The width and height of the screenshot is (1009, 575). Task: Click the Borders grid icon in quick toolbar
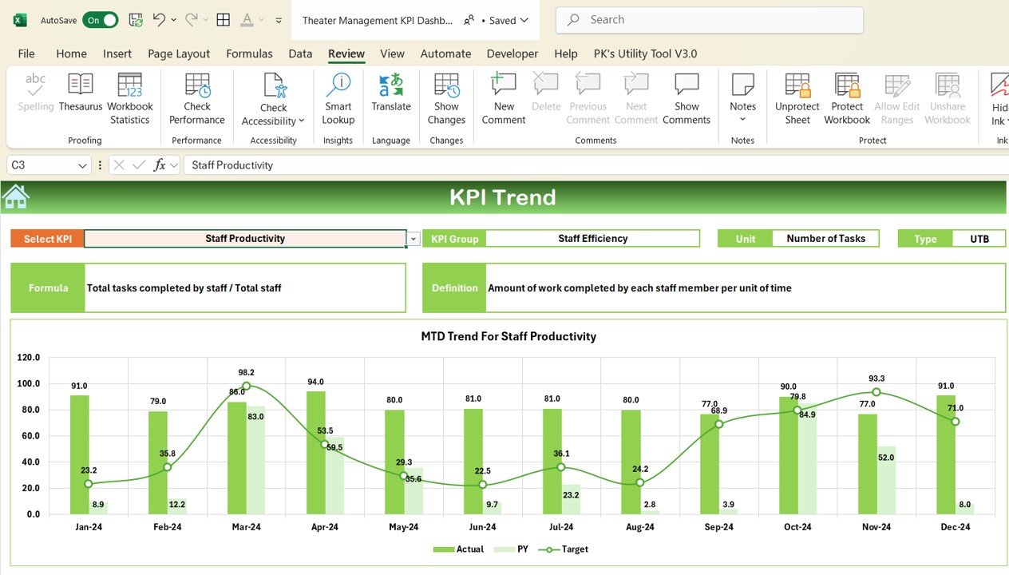point(224,20)
